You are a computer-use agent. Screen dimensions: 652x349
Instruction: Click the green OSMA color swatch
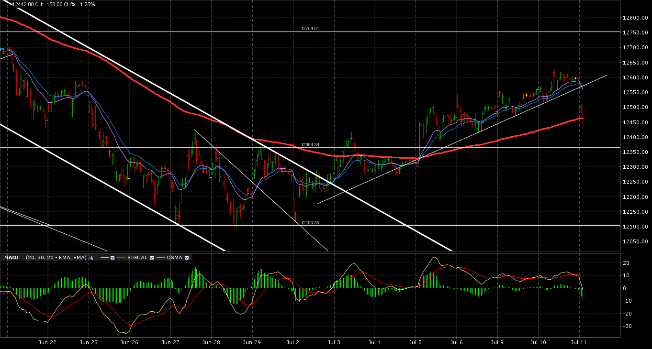pos(161,258)
